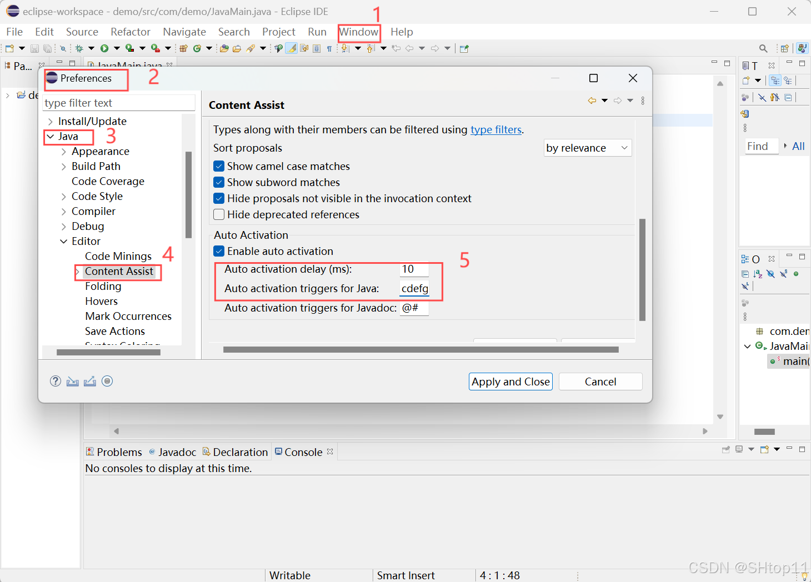This screenshot has height=582, width=811.
Task: Select the Java perspective icon
Action: (802, 48)
